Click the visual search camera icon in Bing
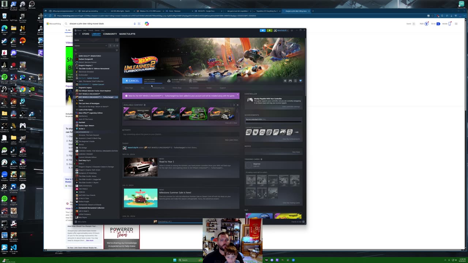 point(139,24)
